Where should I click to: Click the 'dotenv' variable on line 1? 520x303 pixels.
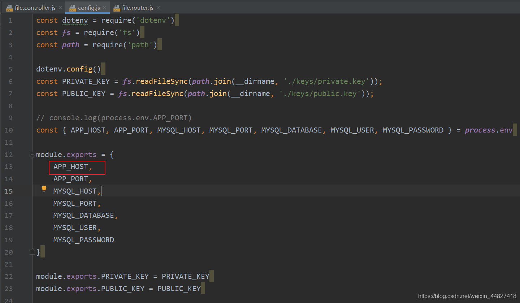point(75,21)
